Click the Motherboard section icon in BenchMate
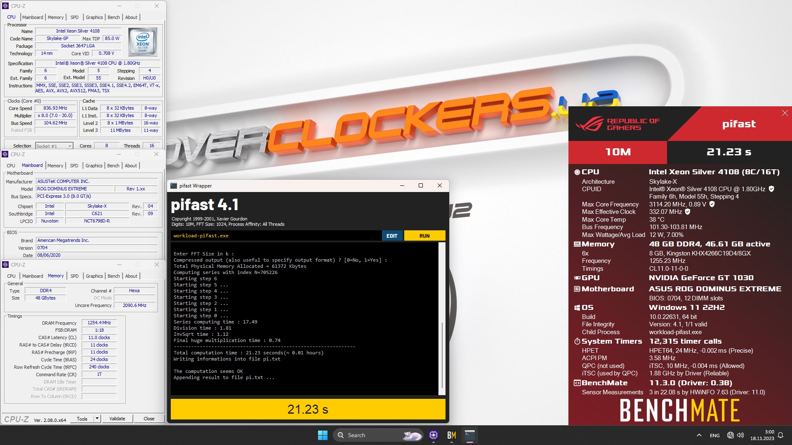The image size is (792, 445). point(577,289)
